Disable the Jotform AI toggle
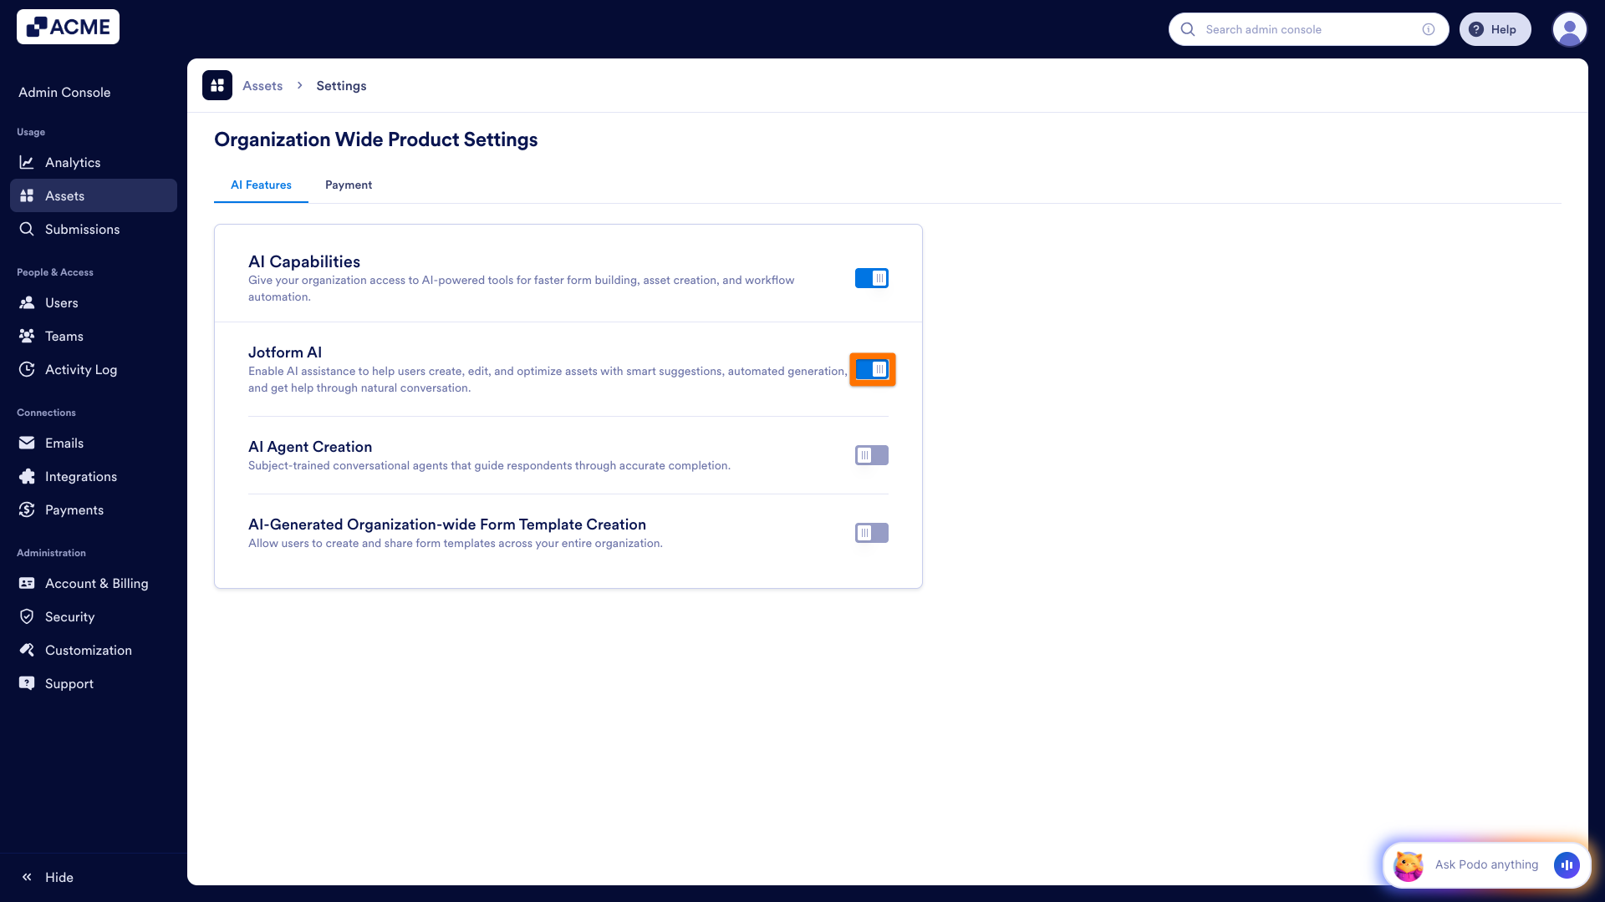This screenshot has width=1605, height=902. coord(872,369)
